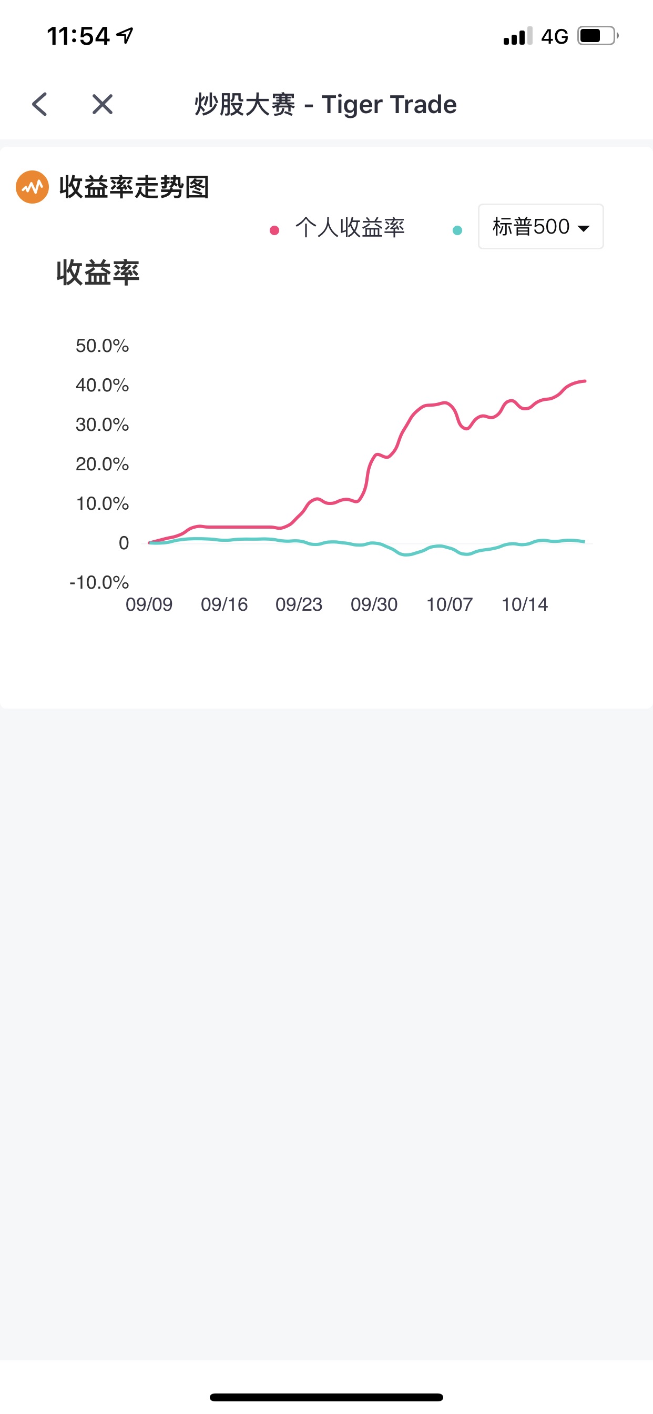The height and width of the screenshot is (1414, 653).
Task: Tap the 09/23 date on chart axis
Action: pyautogui.click(x=299, y=604)
